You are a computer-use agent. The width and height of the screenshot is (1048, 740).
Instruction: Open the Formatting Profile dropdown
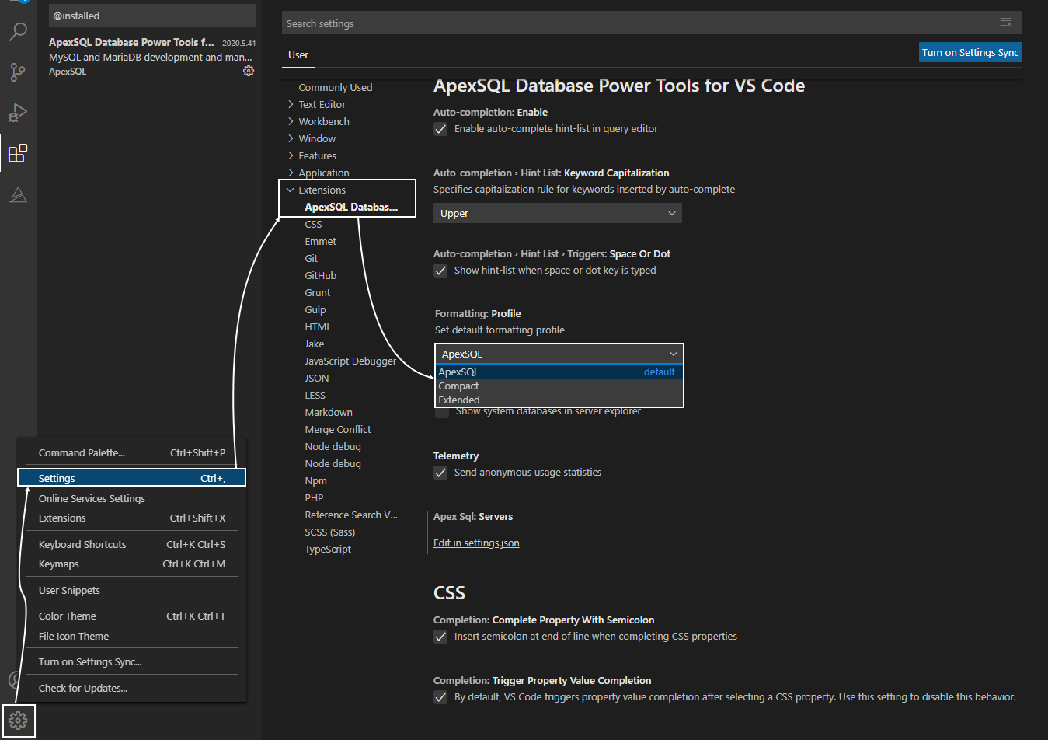coord(559,354)
